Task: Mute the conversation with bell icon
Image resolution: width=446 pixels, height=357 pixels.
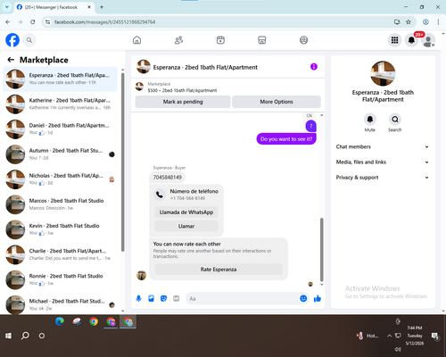Action: (x=370, y=120)
